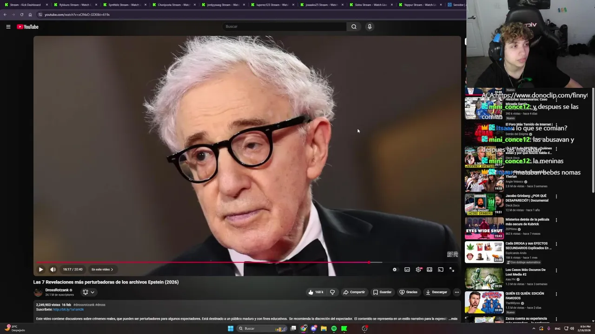Switch to the Sistra Stream tab
Image resolution: width=595 pixels, height=334 pixels.
pyautogui.click(x=370, y=5)
